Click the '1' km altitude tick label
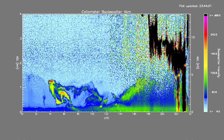Image resolution: width=224 pixels, height=140 pixels. click(21, 87)
